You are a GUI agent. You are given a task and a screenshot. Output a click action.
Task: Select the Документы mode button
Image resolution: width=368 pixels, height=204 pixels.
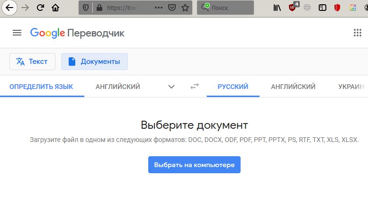(94, 62)
